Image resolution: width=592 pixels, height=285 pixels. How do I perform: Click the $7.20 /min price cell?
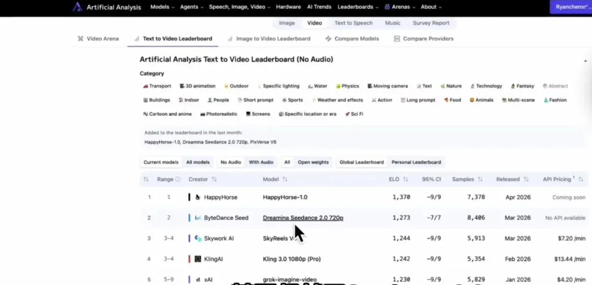(572, 239)
